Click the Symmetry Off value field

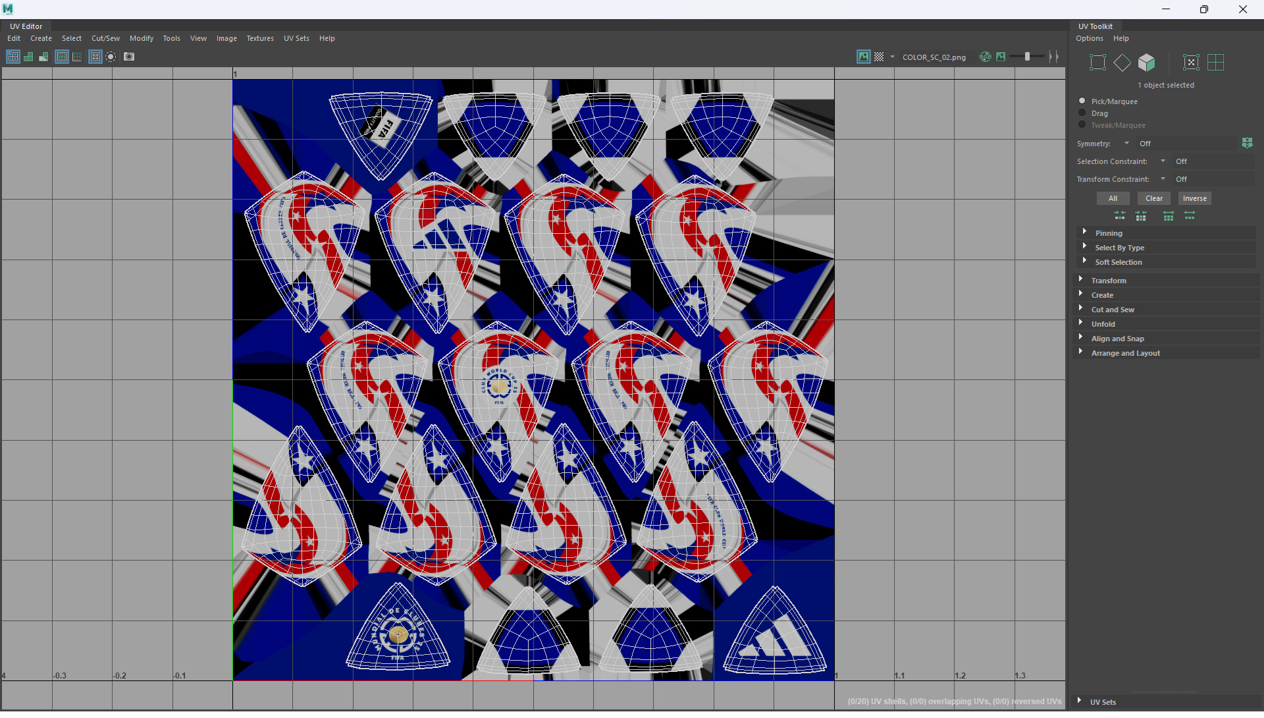pyautogui.click(x=1186, y=144)
